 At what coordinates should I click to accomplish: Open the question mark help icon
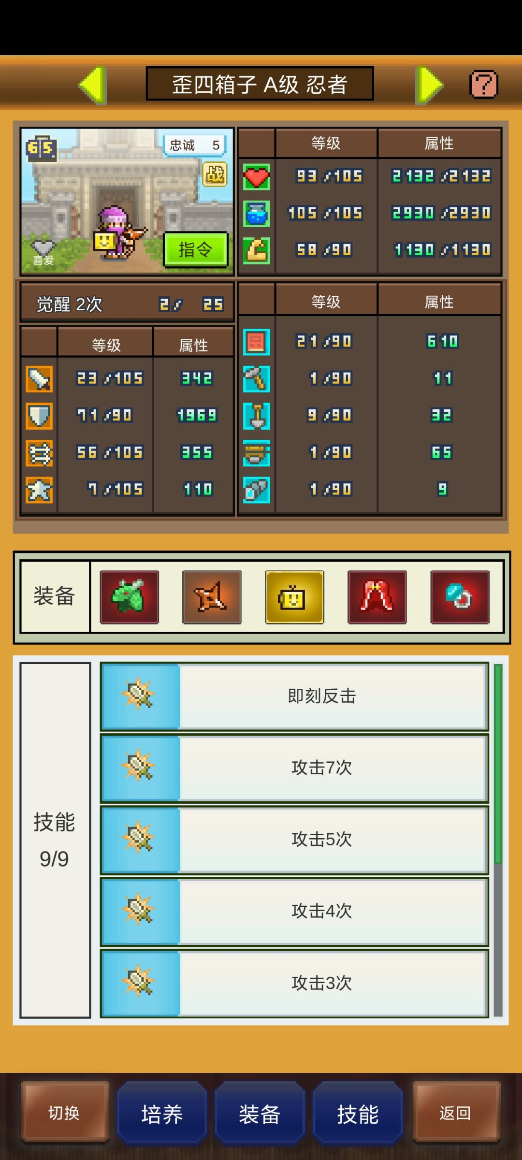tap(483, 85)
